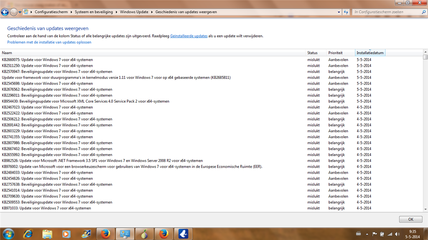Sort by the Installatiedatum column header
Image resolution: width=428 pixels, height=240 pixels.
[370, 53]
